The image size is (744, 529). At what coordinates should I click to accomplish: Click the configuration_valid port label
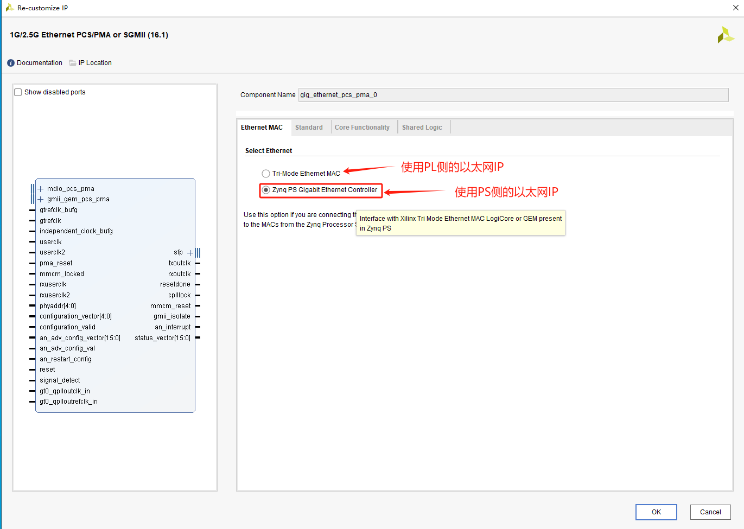67,327
